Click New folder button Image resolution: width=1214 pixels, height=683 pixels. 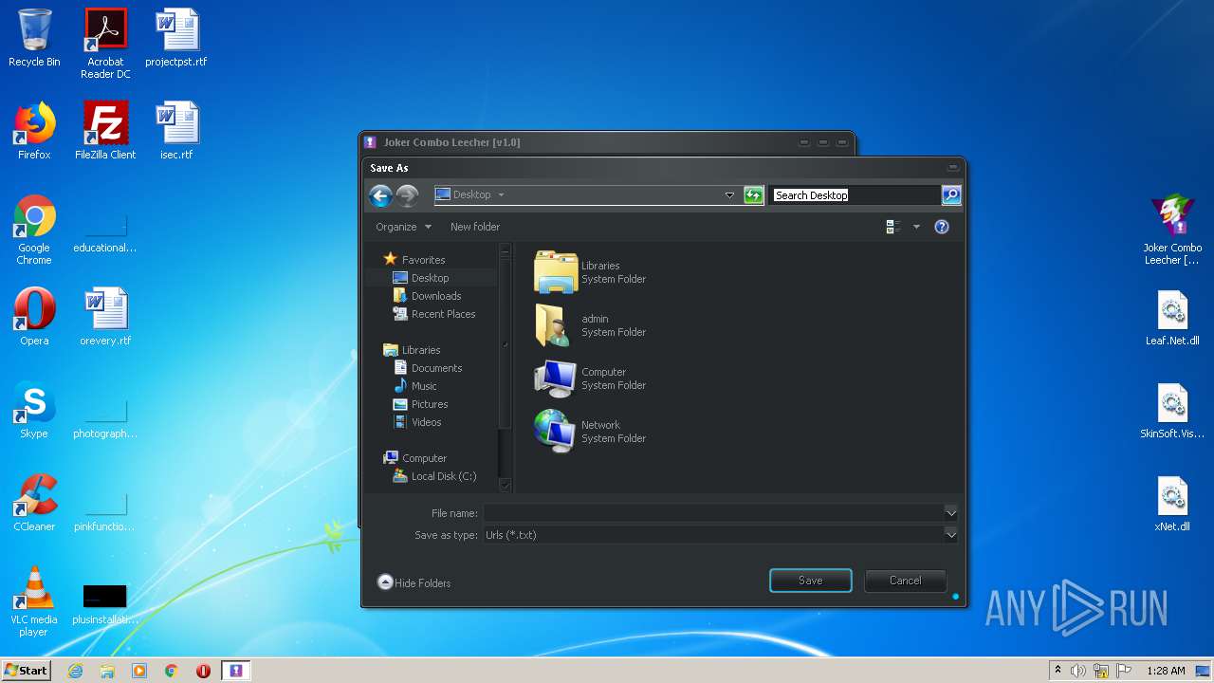[x=475, y=227]
